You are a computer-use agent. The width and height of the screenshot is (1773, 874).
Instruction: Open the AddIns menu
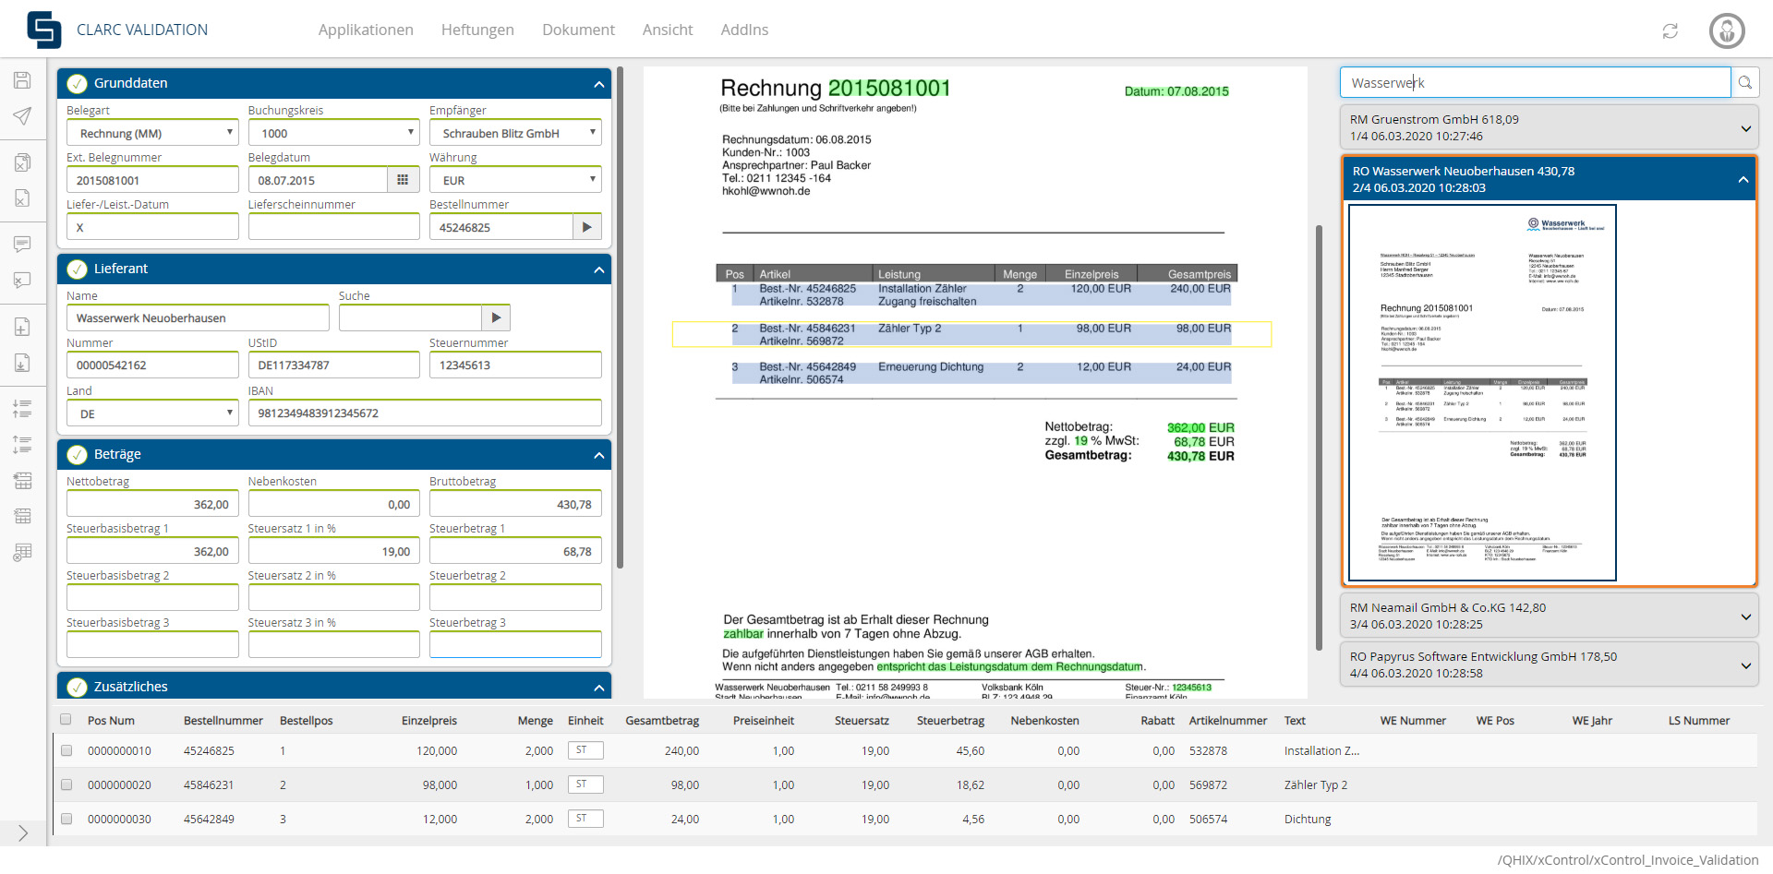744,30
